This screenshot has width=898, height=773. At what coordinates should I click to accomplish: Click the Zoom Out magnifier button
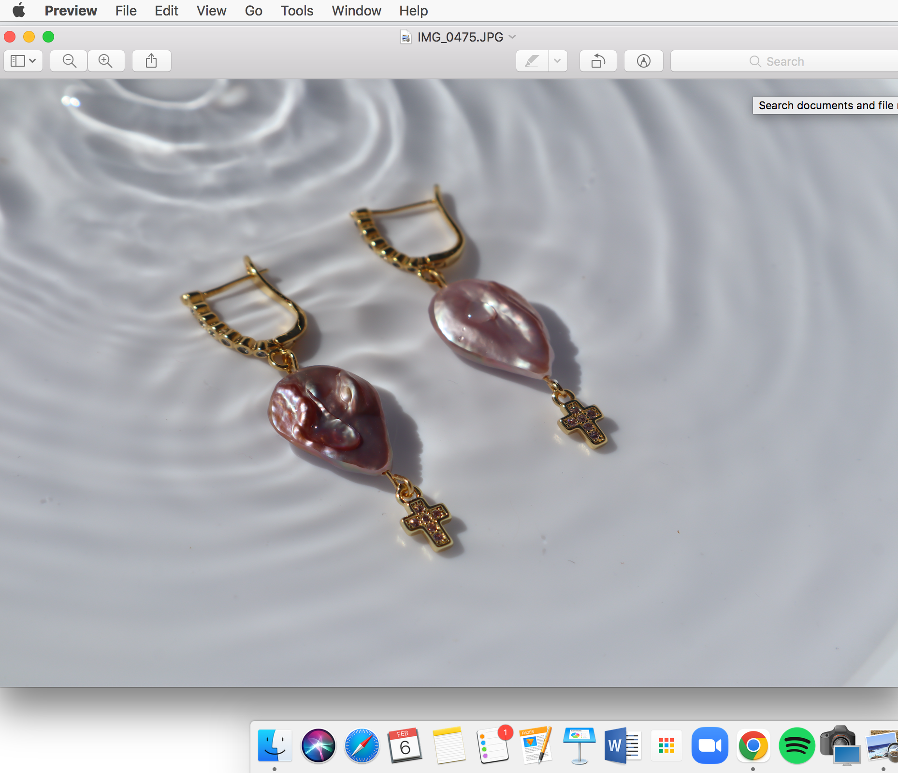(x=69, y=61)
